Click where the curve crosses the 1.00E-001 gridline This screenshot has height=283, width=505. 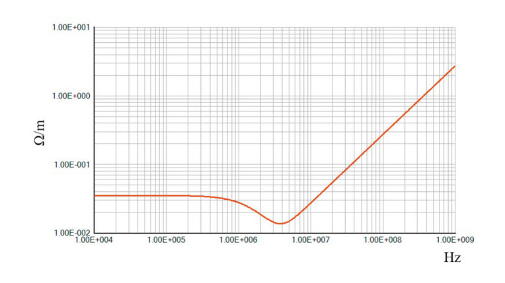350,164
